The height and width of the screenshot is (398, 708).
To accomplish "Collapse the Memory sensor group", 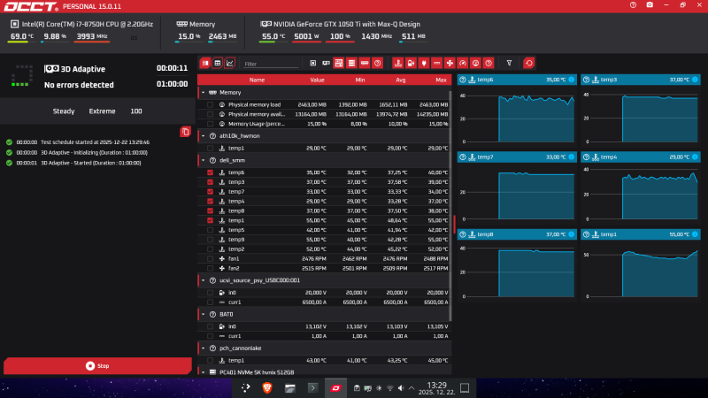I will (x=204, y=93).
